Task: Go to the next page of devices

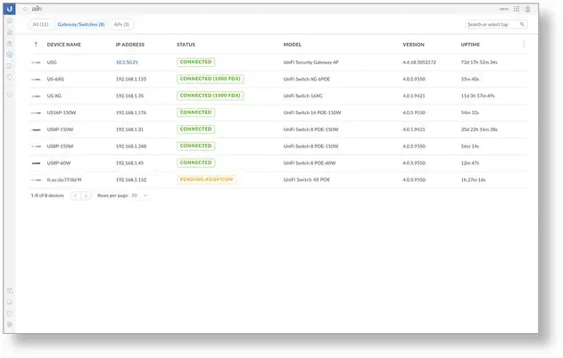Action: pyautogui.click(x=86, y=196)
